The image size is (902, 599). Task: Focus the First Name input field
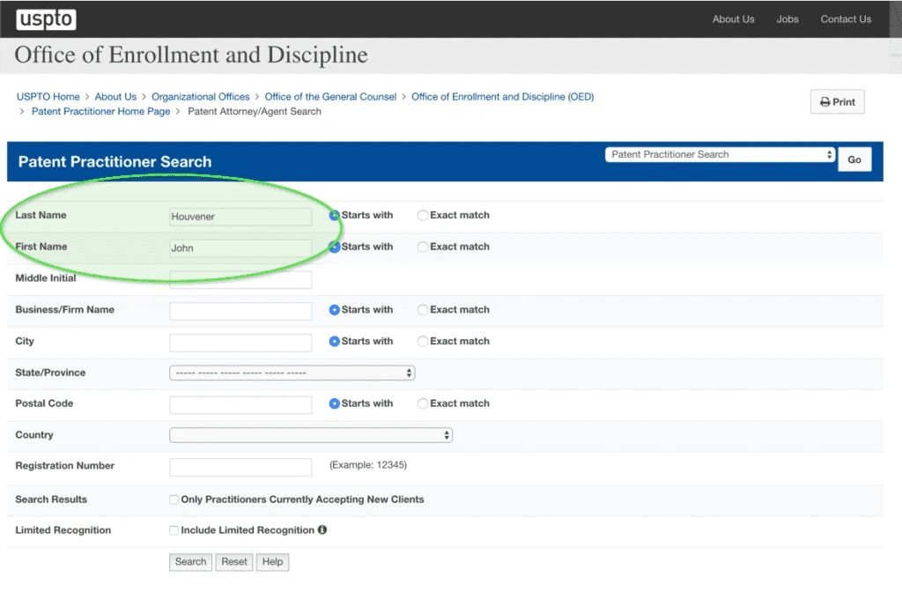click(x=240, y=248)
